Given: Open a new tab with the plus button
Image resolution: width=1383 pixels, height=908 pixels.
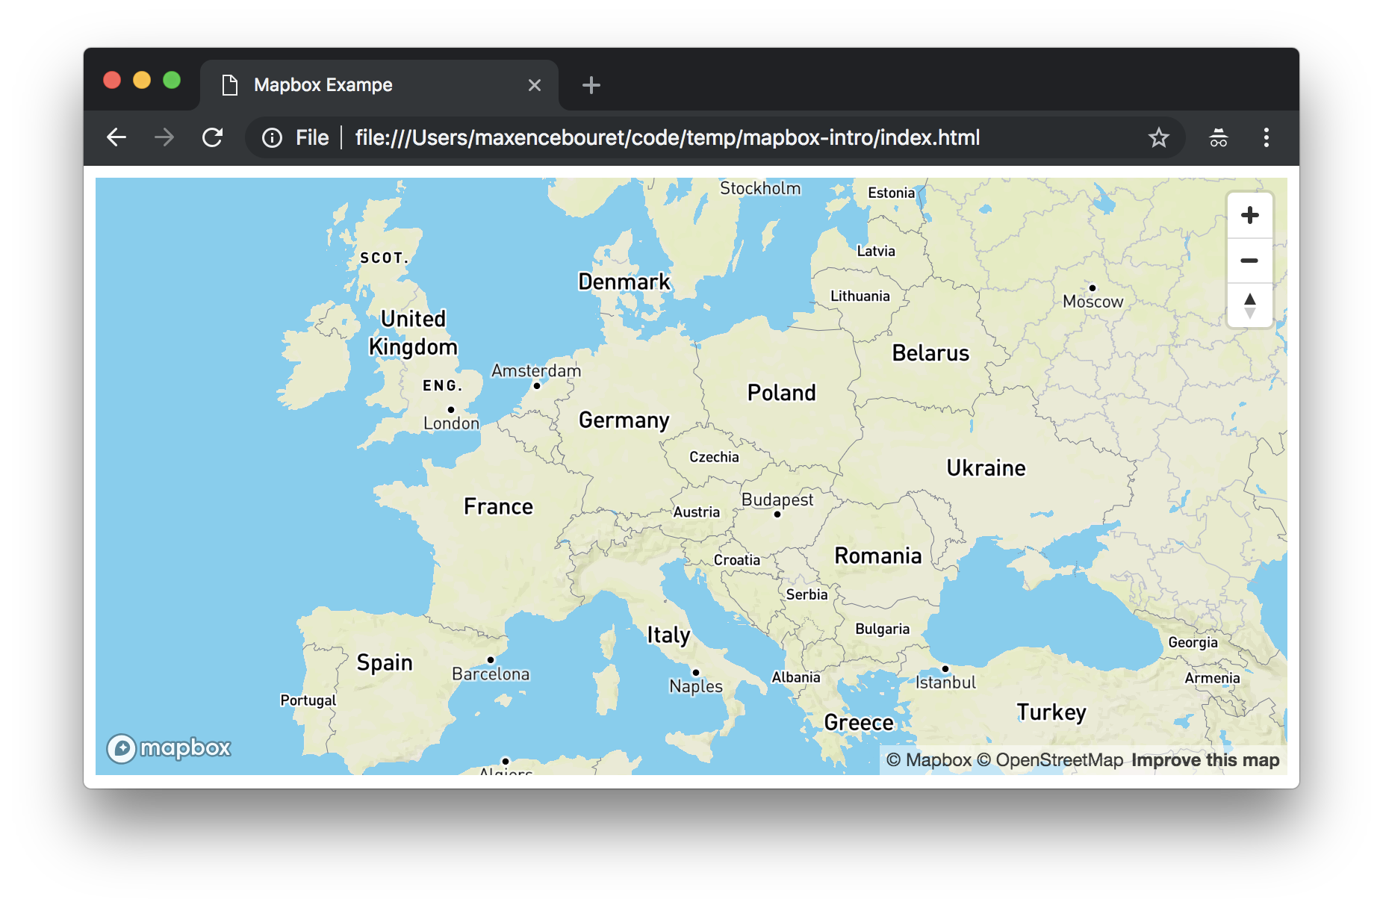Looking at the screenshot, I should [x=591, y=84].
